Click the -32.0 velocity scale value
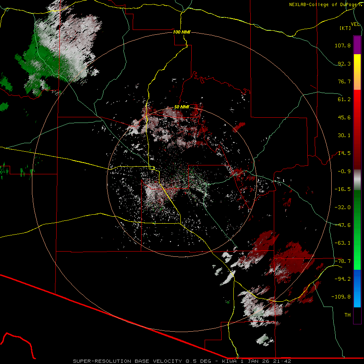The image size is (364, 364). pyautogui.click(x=343, y=207)
